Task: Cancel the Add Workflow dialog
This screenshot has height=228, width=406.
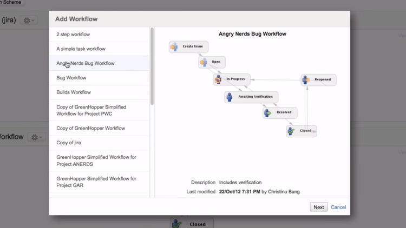Action: click(x=338, y=207)
